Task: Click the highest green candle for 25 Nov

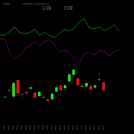Action: point(74,72)
